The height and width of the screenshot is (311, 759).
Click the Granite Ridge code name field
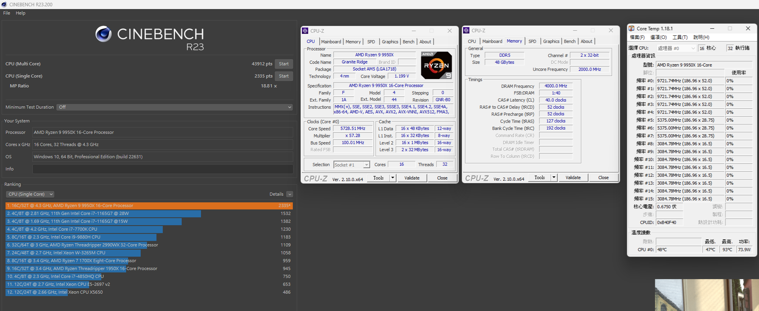354,62
